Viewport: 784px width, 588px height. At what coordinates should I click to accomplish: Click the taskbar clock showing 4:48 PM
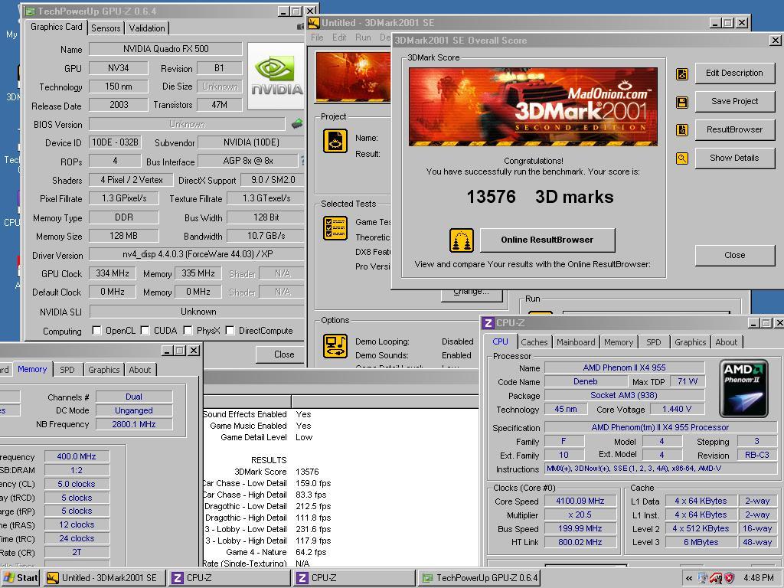coord(759,579)
